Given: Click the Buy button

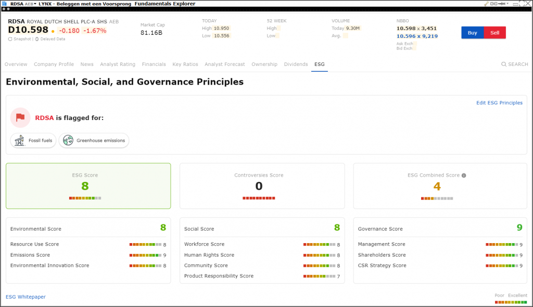Looking at the screenshot, I should pos(472,33).
